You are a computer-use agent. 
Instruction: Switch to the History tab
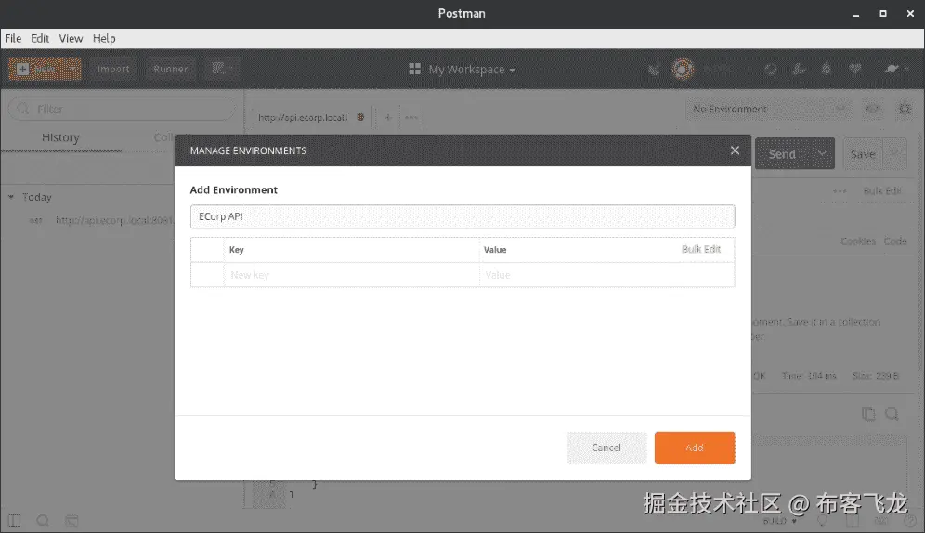coord(60,137)
